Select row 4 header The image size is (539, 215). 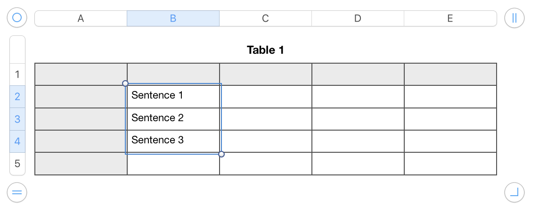17,141
